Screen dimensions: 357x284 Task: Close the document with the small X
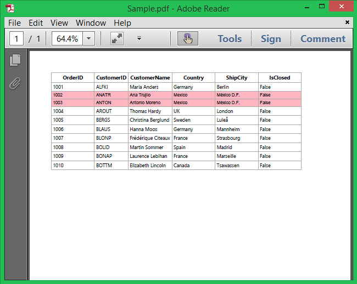347,22
